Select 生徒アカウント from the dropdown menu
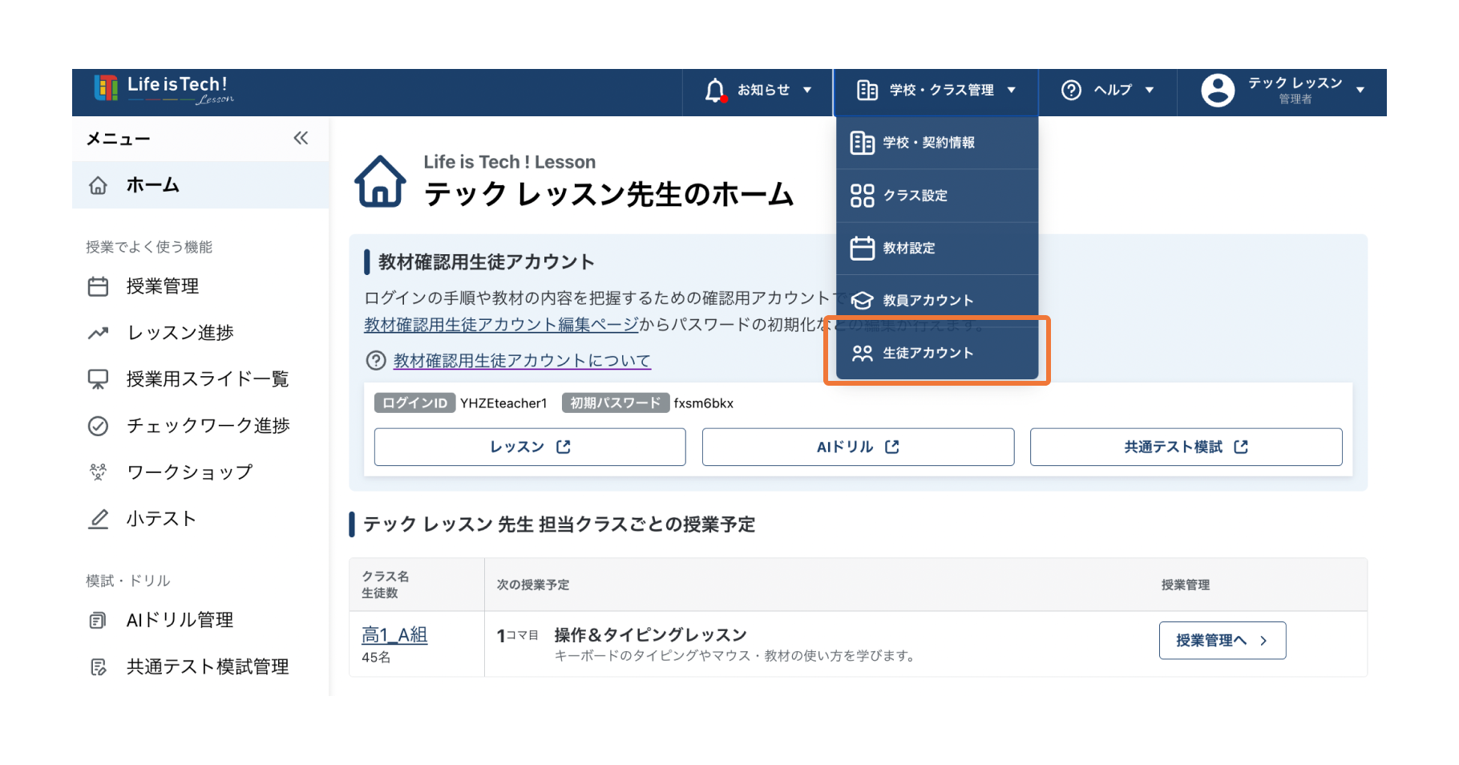This screenshot has width=1459, height=765. [928, 354]
